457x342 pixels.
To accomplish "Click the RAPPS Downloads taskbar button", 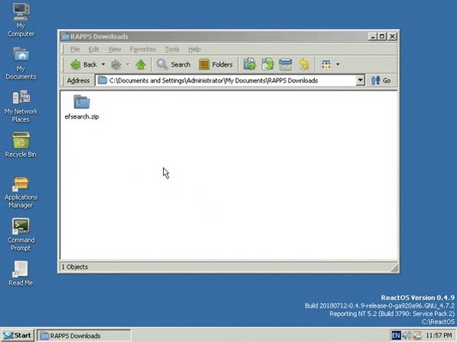I will pos(84,336).
